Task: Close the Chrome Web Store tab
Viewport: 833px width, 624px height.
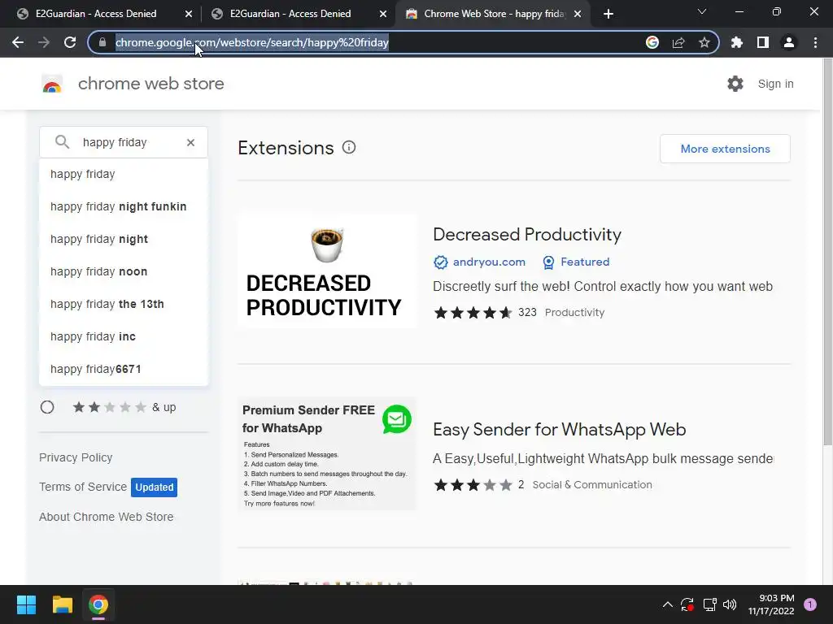Action: pyautogui.click(x=578, y=14)
